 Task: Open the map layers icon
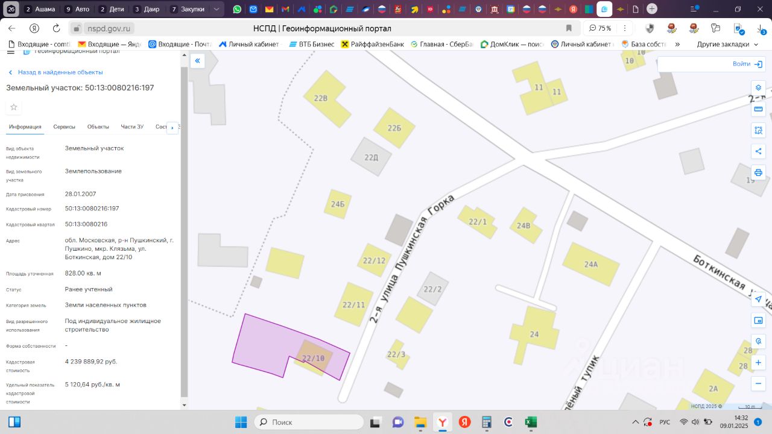(759, 88)
